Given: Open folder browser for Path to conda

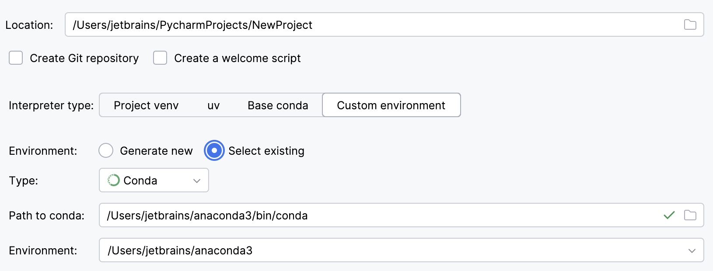Looking at the screenshot, I should tap(690, 215).
